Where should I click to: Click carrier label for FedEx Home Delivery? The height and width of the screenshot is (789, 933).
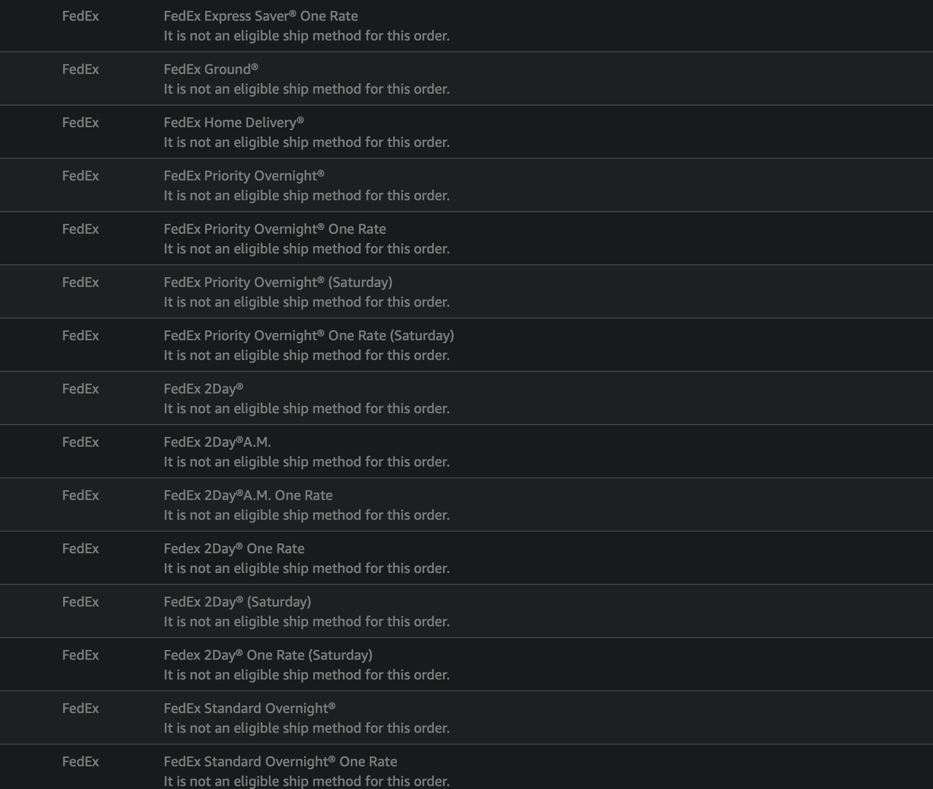[80, 122]
